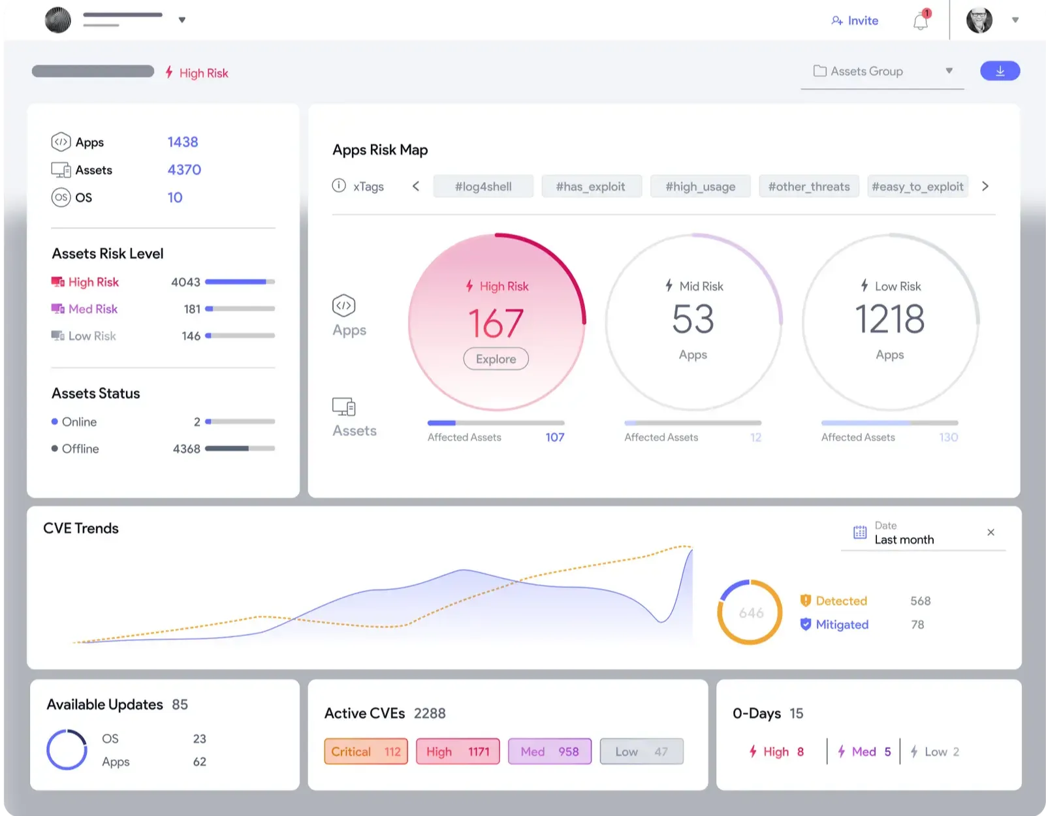The height and width of the screenshot is (816, 1046).
Task: Click the organization logo avatar
Action: point(57,20)
